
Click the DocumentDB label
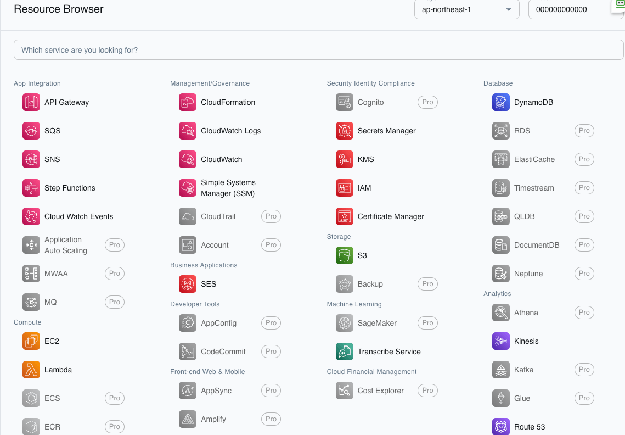click(x=537, y=245)
